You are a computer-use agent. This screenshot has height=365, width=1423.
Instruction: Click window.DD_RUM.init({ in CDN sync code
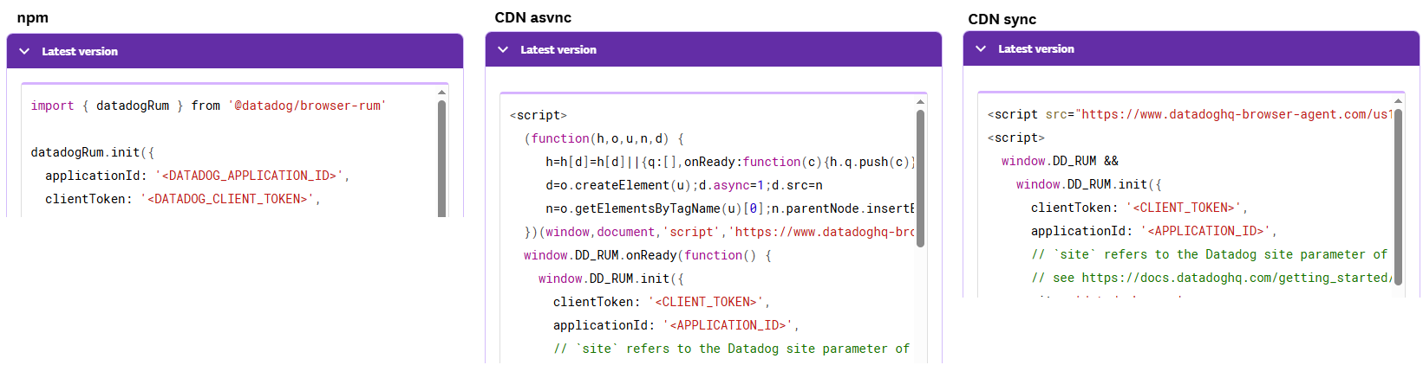tap(1089, 184)
